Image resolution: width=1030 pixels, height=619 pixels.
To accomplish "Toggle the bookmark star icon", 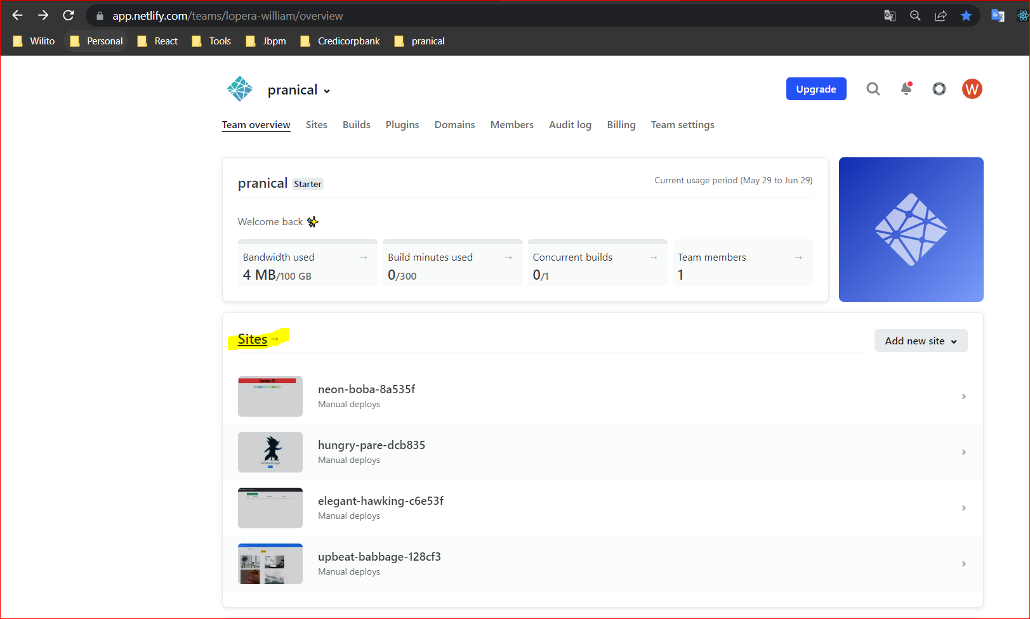I will [966, 16].
